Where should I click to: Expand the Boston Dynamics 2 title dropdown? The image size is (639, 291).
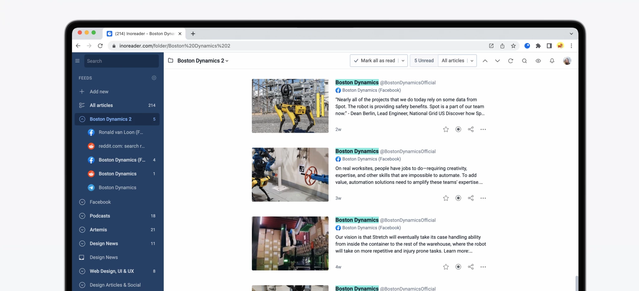227,61
